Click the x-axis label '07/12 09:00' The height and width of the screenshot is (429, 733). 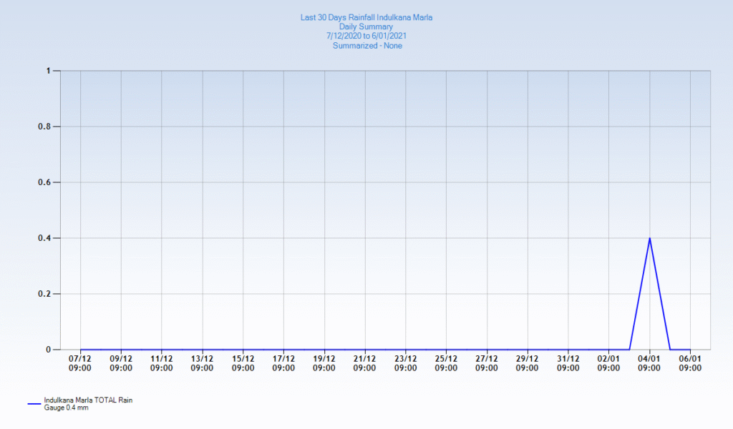[80, 364]
